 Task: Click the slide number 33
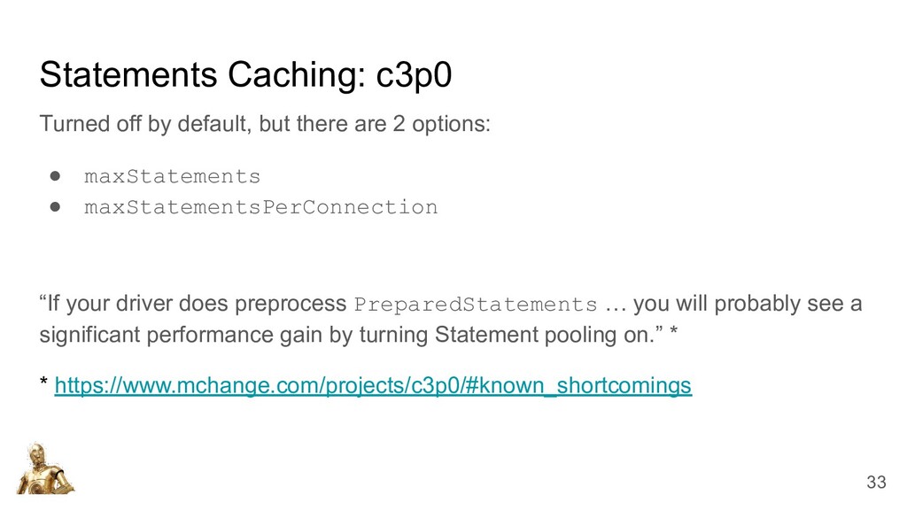click(x=876, y=482)
